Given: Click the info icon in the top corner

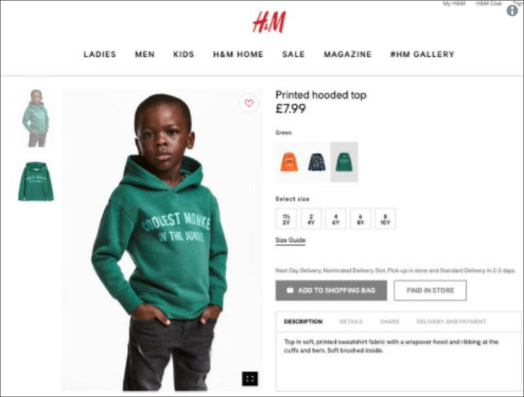Looking at the screenshot, I should click(x=512, y=11).
